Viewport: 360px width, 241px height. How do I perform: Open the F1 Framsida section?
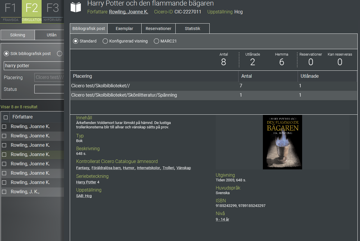[11, 12]
